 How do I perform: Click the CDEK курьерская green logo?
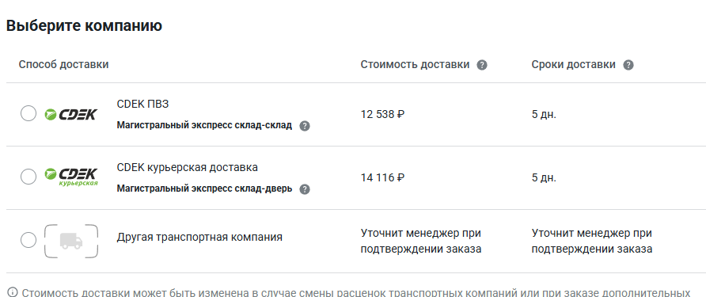[x=71, y=177]
